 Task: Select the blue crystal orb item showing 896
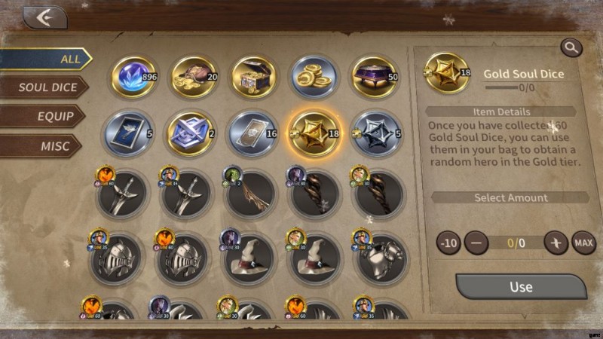[x=133, y=77]
